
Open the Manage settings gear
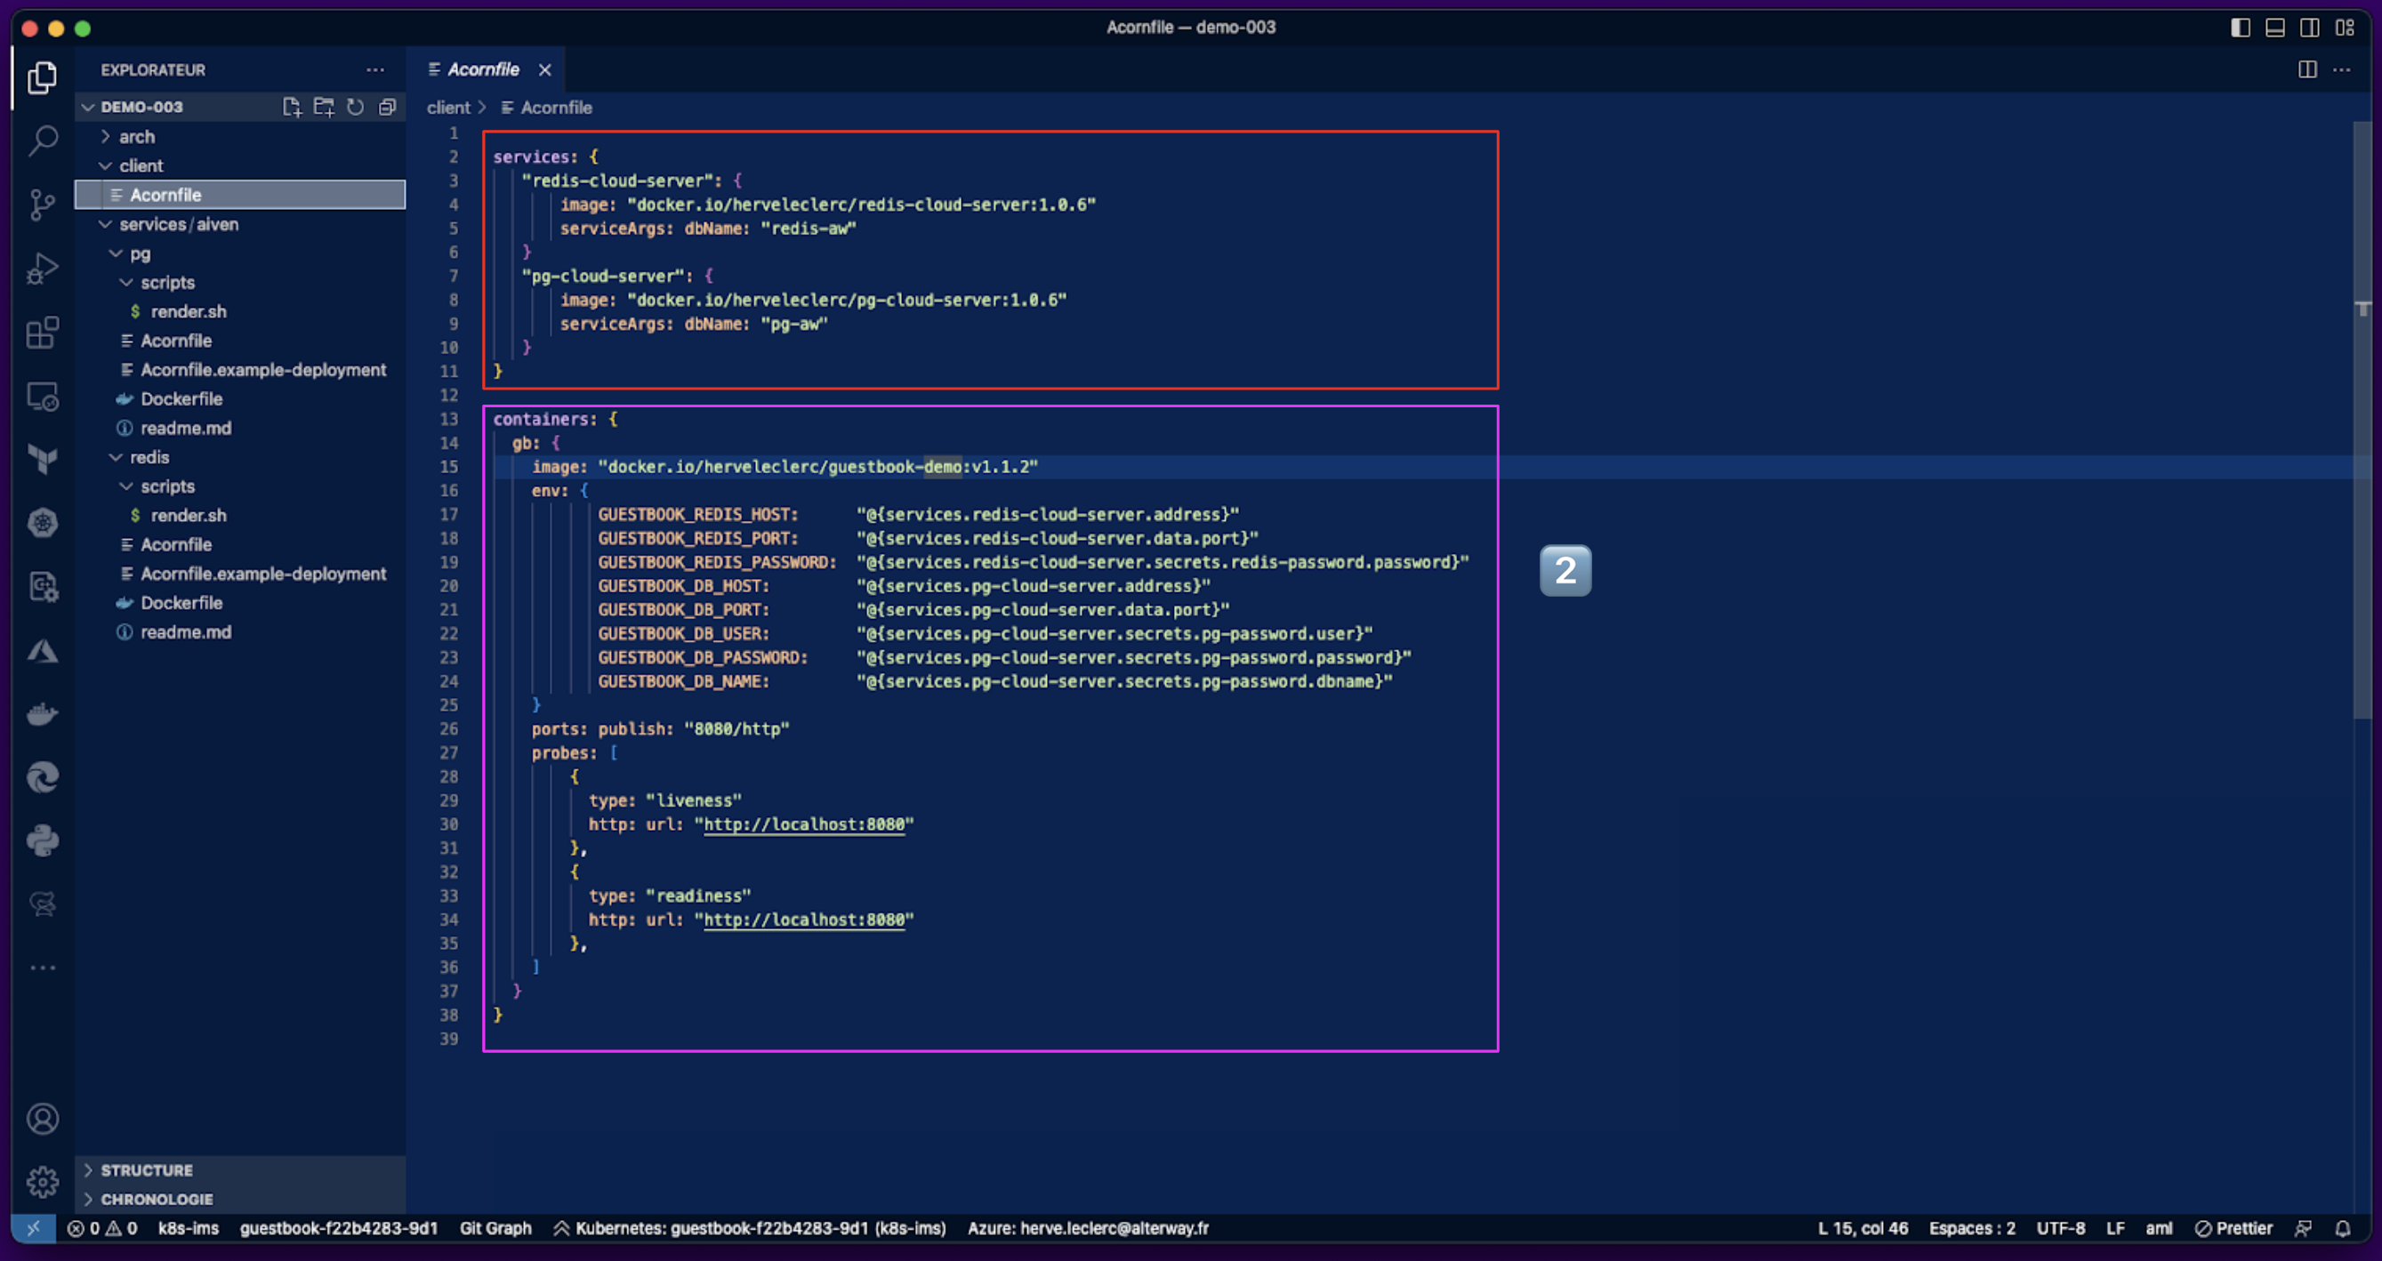pyautogui.click(x=43, y=1182)
